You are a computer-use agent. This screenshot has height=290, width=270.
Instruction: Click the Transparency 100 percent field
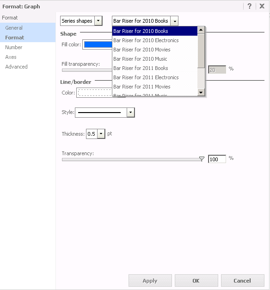(x=217, y=159)
